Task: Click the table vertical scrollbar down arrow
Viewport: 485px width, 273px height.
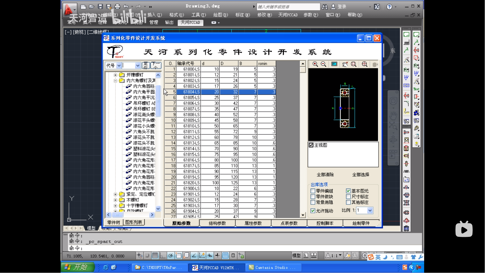Action: [303, 215]
